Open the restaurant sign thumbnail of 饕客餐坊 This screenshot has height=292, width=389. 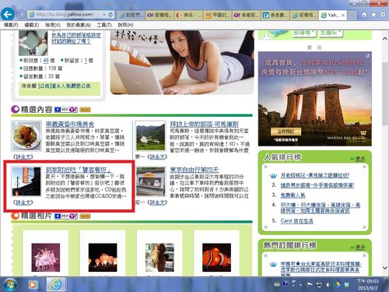click(x=26, y=181)
